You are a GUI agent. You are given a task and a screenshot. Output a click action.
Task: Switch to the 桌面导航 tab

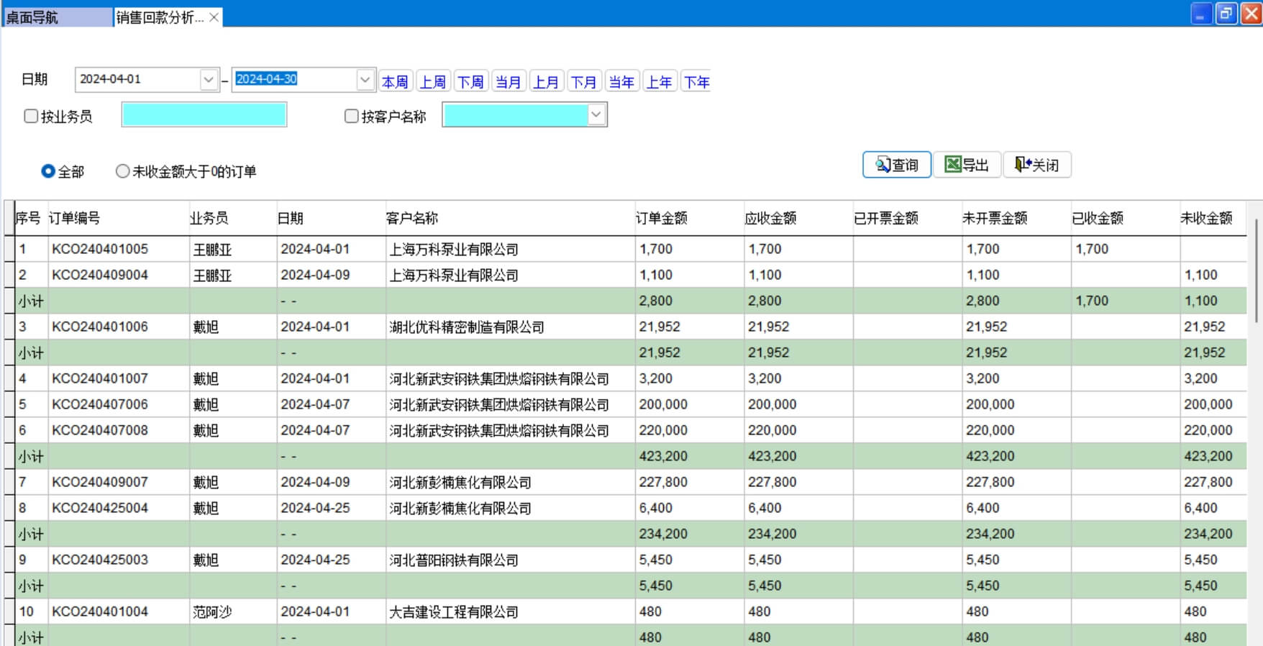[x=56, y=17]
